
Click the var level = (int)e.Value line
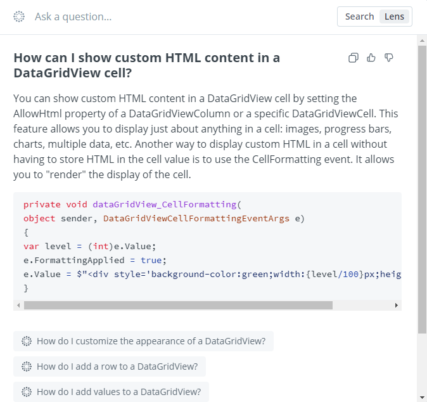pyautogui.click(x=90, y=247)
